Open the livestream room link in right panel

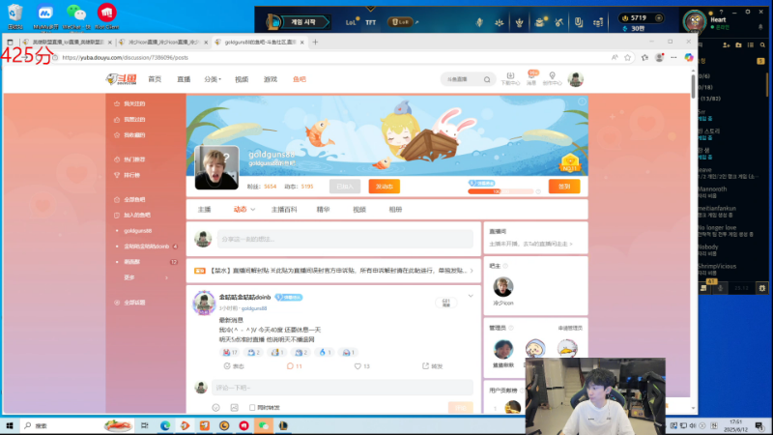click(x=530, y=244)
